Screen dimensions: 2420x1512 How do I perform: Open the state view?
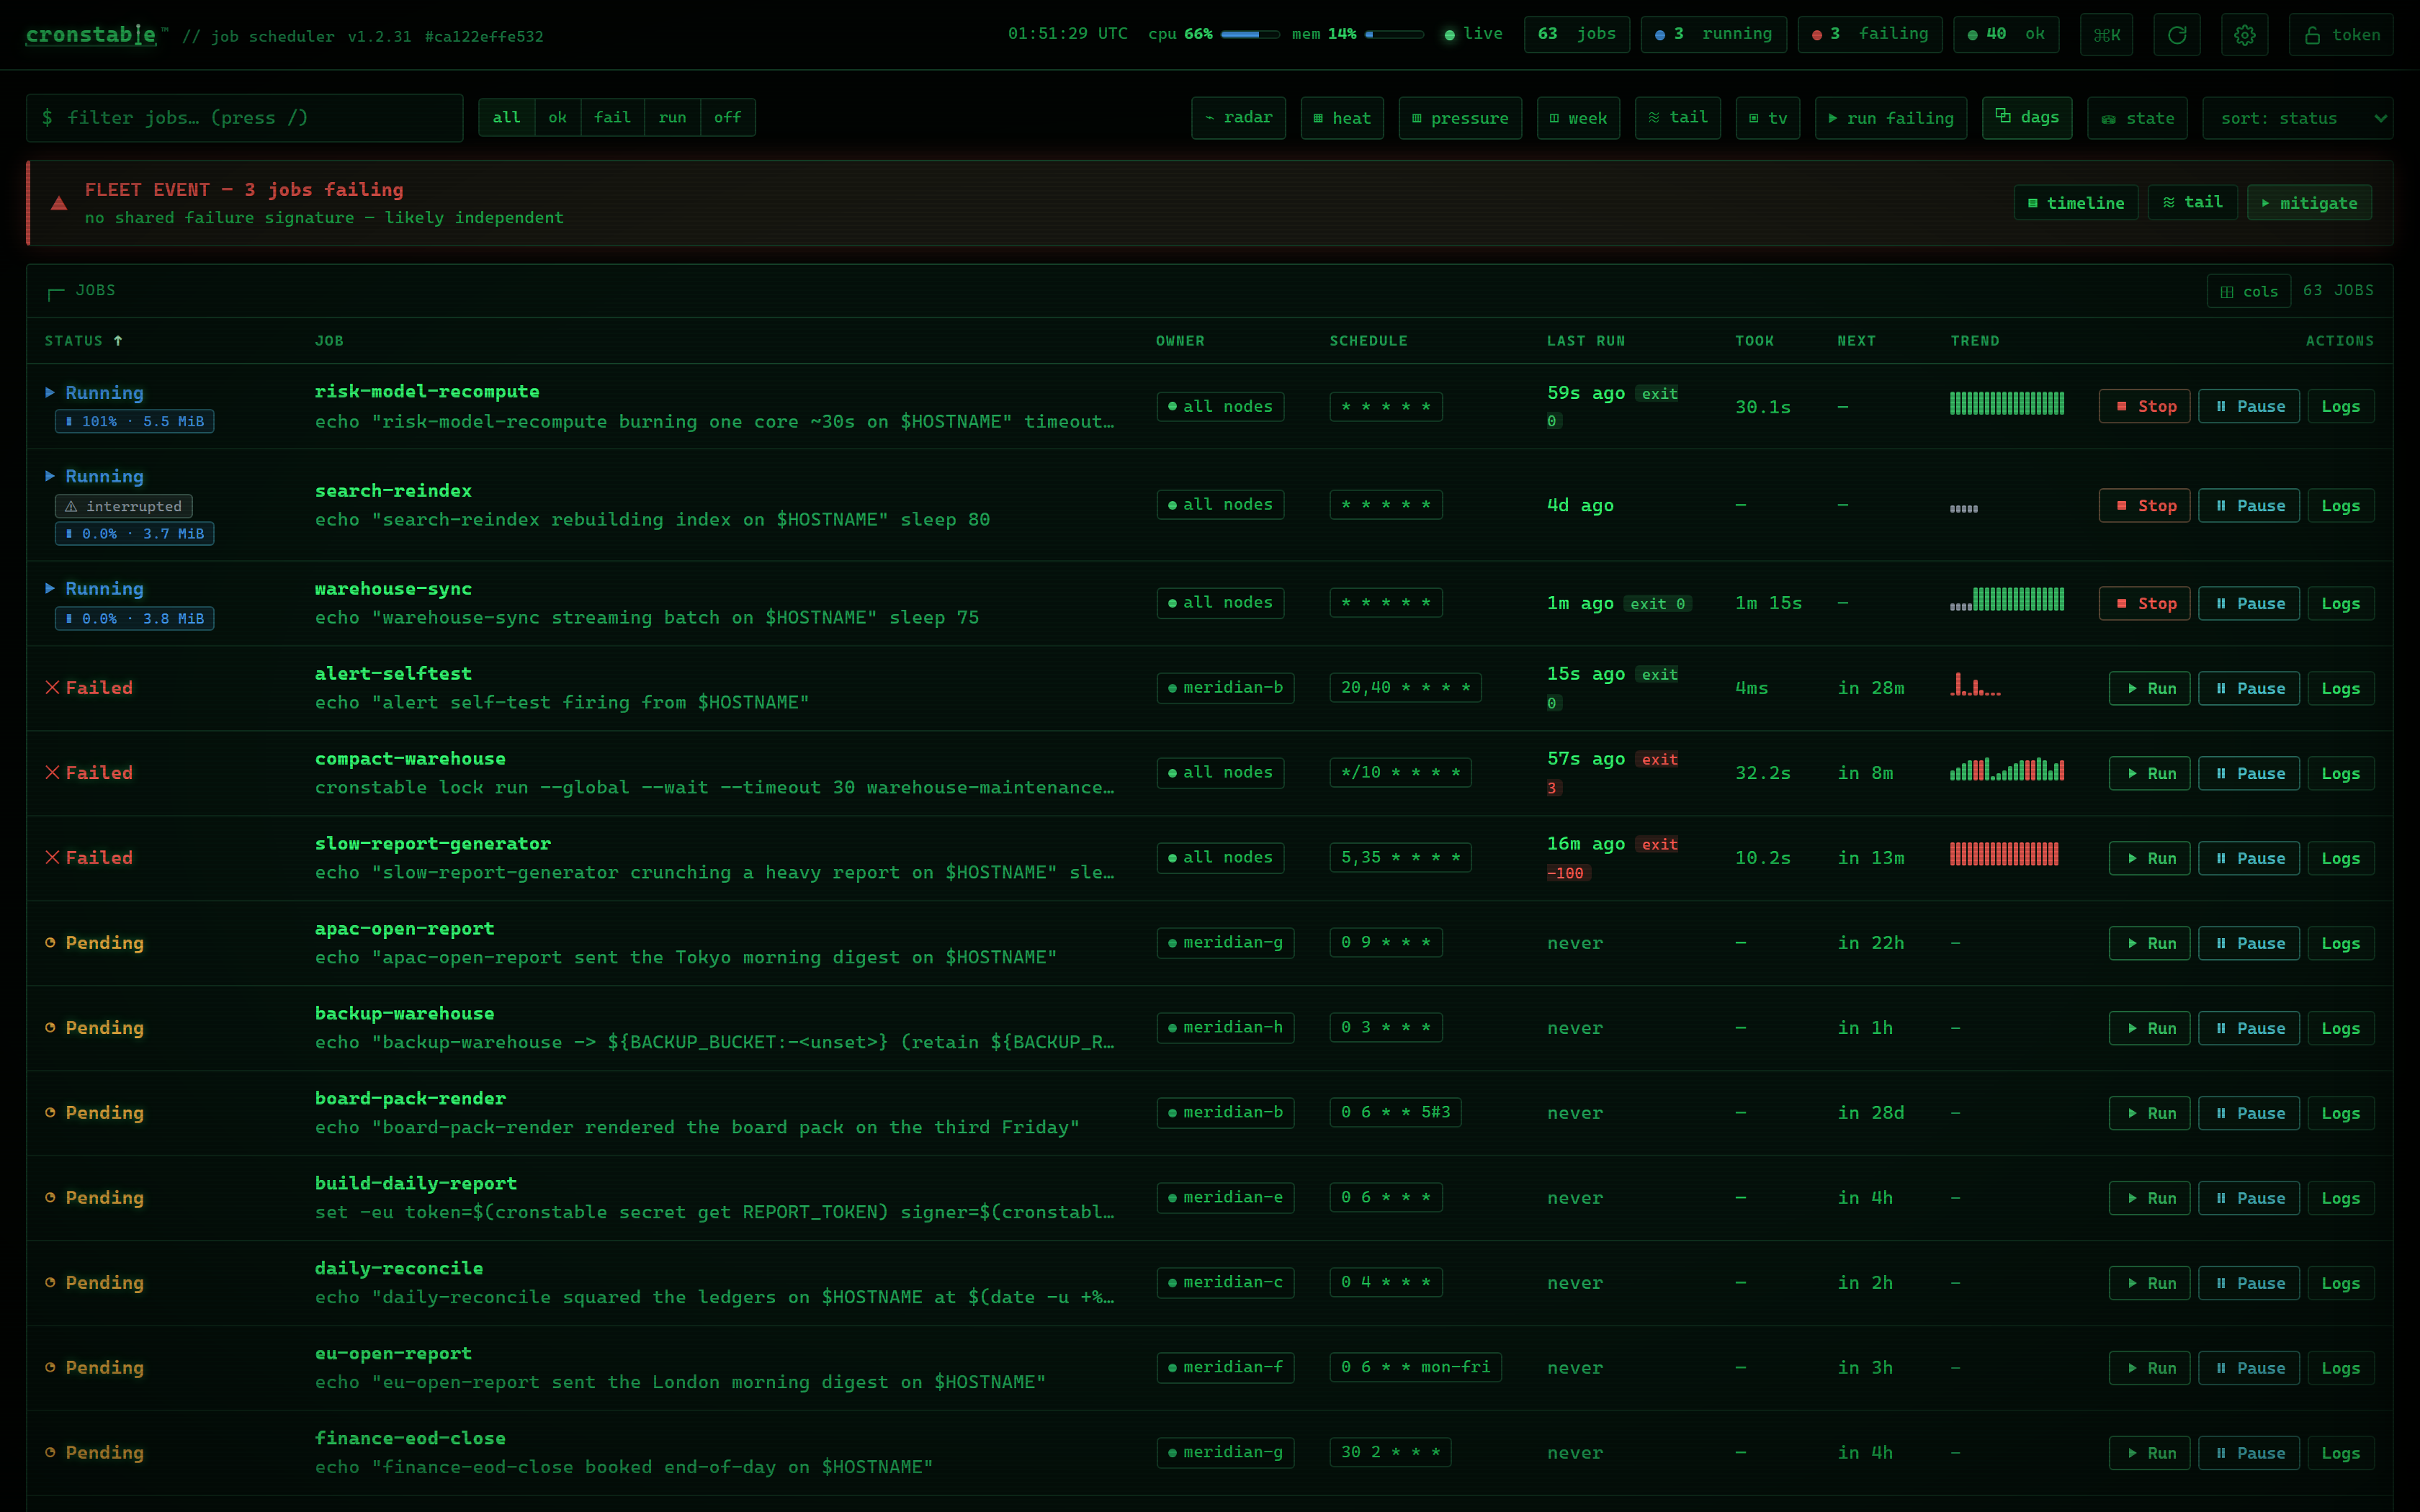coord(2138,118)
